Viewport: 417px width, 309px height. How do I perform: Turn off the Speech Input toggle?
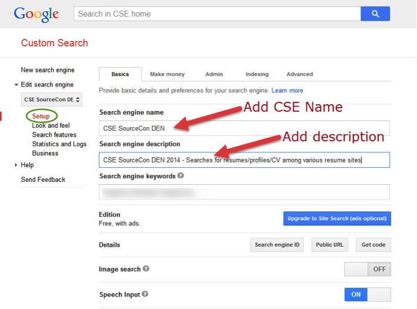(x=367, y=294)
